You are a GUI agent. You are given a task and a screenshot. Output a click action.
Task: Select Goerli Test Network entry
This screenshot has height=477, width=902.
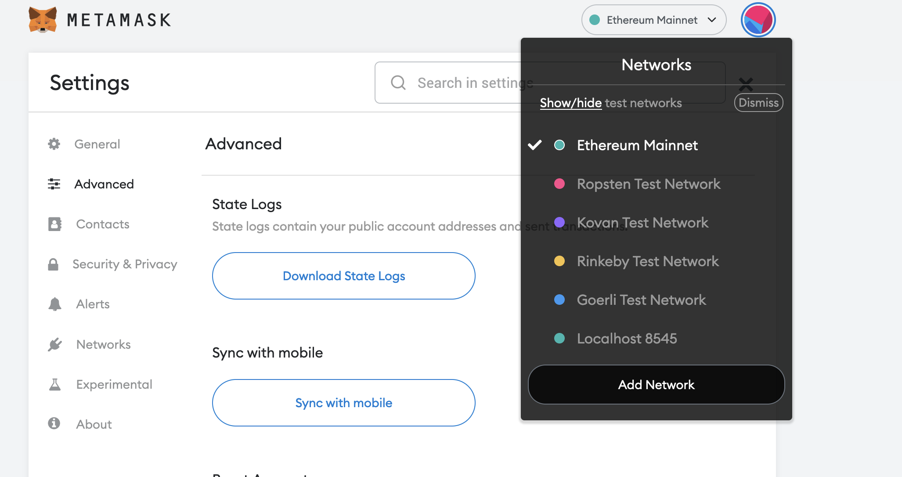click(x=641, y=300)
